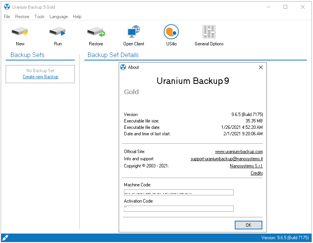Viewport: 313px width, 243px height.
Task: Visit www.uranium-backup.com link
Action: (x=239, y=152)
